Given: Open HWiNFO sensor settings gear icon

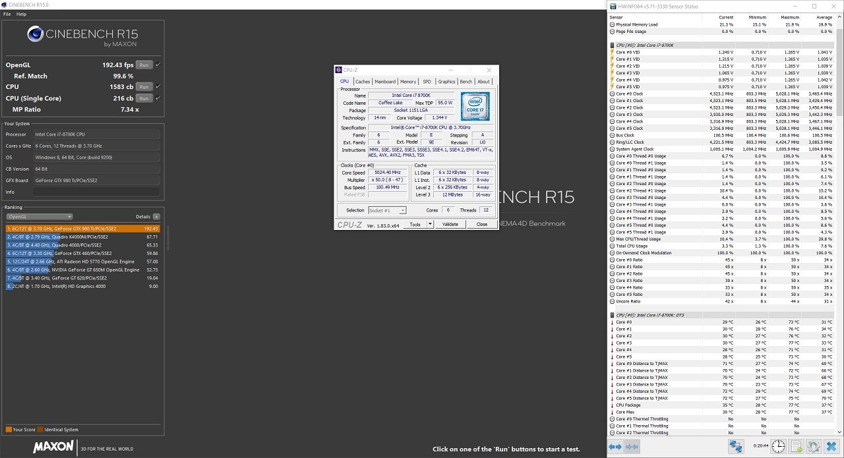Looking at the screenshot, I should (x=814, y=447).
